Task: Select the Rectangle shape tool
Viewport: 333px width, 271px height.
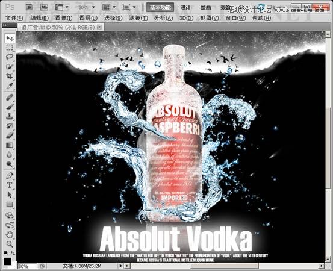Action: tap(10, 204)
